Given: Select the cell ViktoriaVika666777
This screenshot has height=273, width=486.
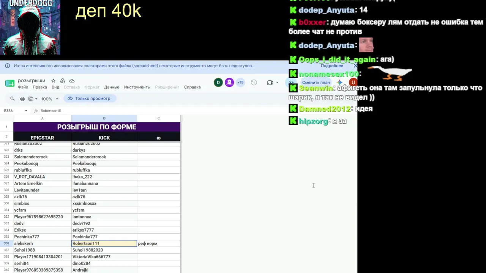Looking at the screenshot, I should point(104,257).
